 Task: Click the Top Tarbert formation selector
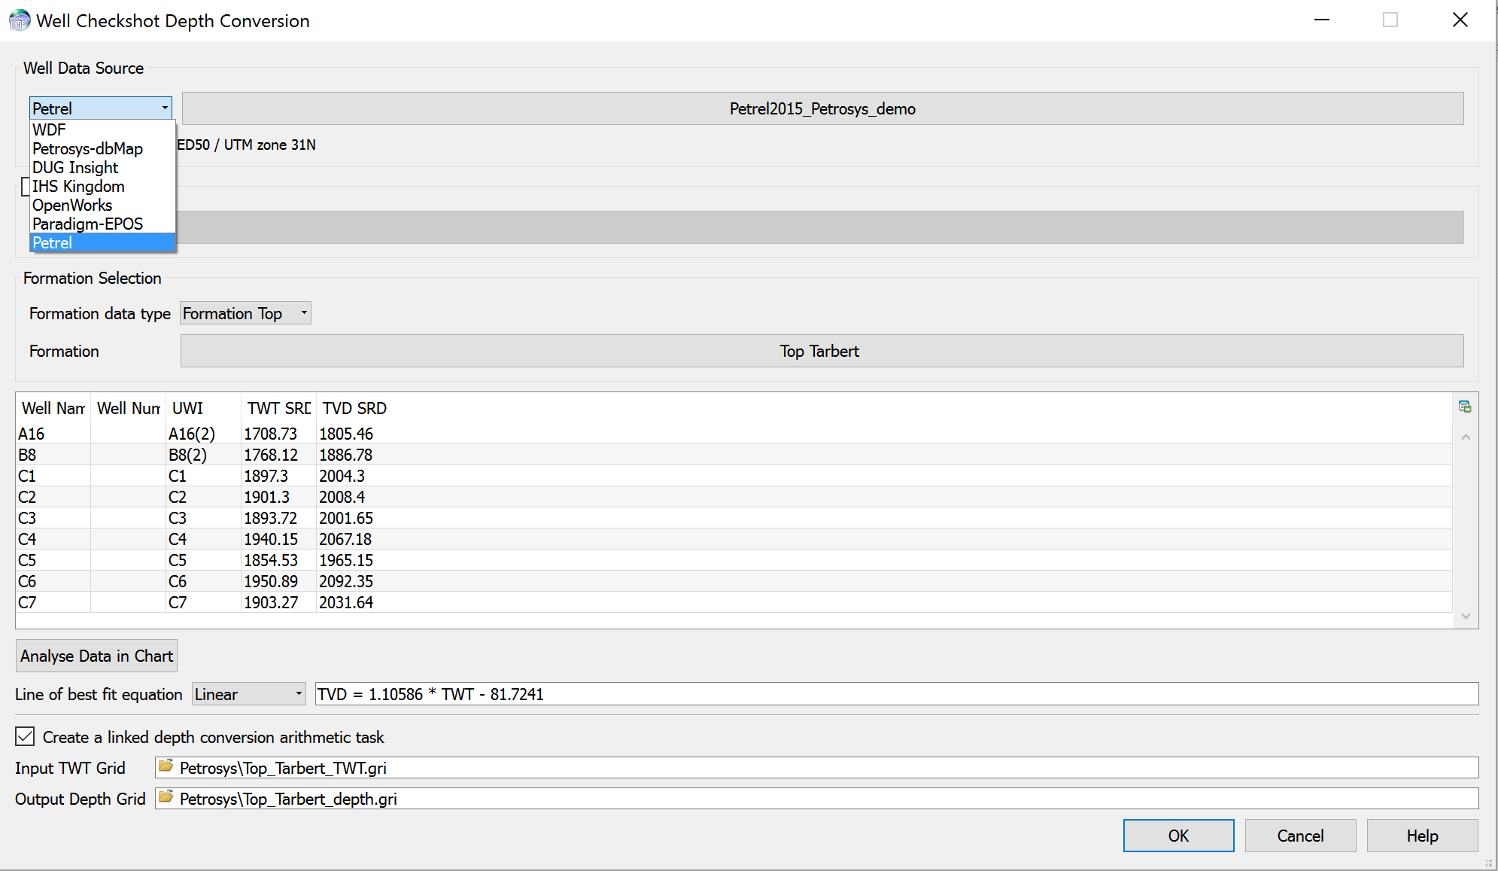(x=822, y=351)
